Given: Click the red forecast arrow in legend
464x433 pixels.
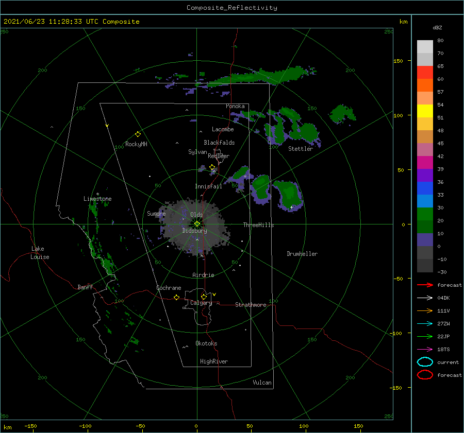Looking at the screenshot, I should coord(425,285).
